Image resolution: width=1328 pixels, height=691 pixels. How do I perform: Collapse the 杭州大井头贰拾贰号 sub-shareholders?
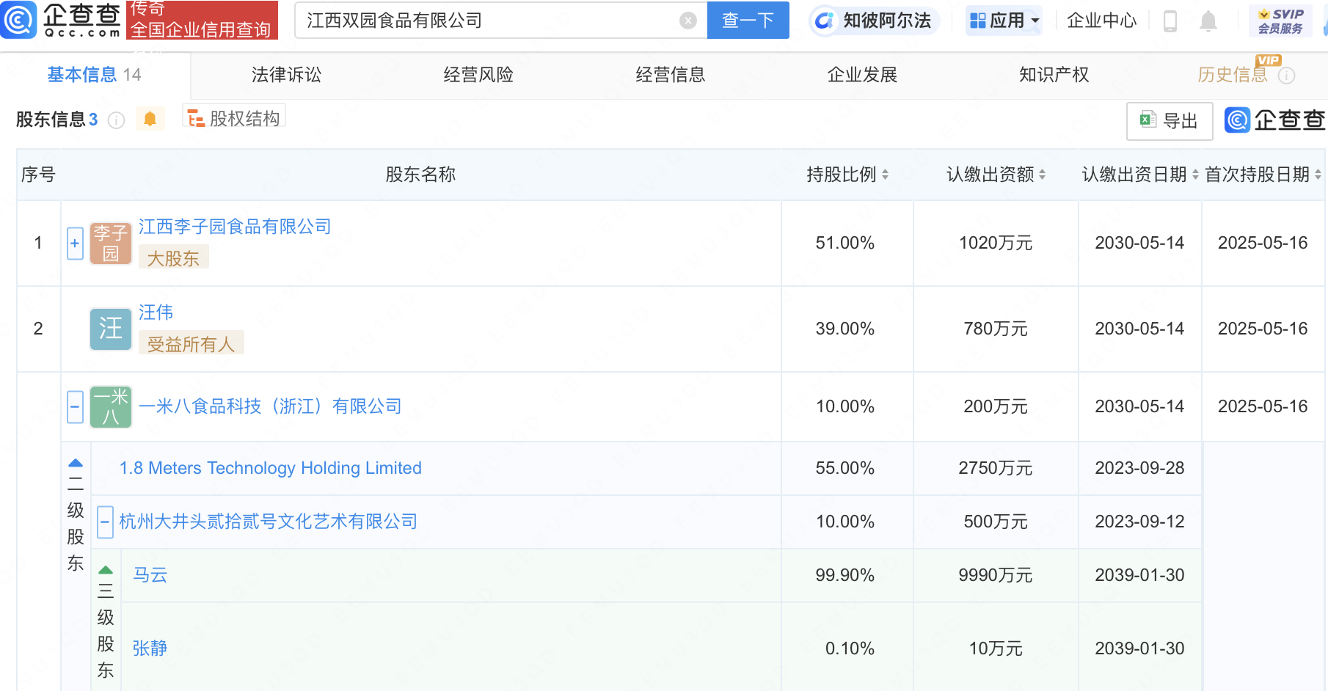[x=105, y=522]
